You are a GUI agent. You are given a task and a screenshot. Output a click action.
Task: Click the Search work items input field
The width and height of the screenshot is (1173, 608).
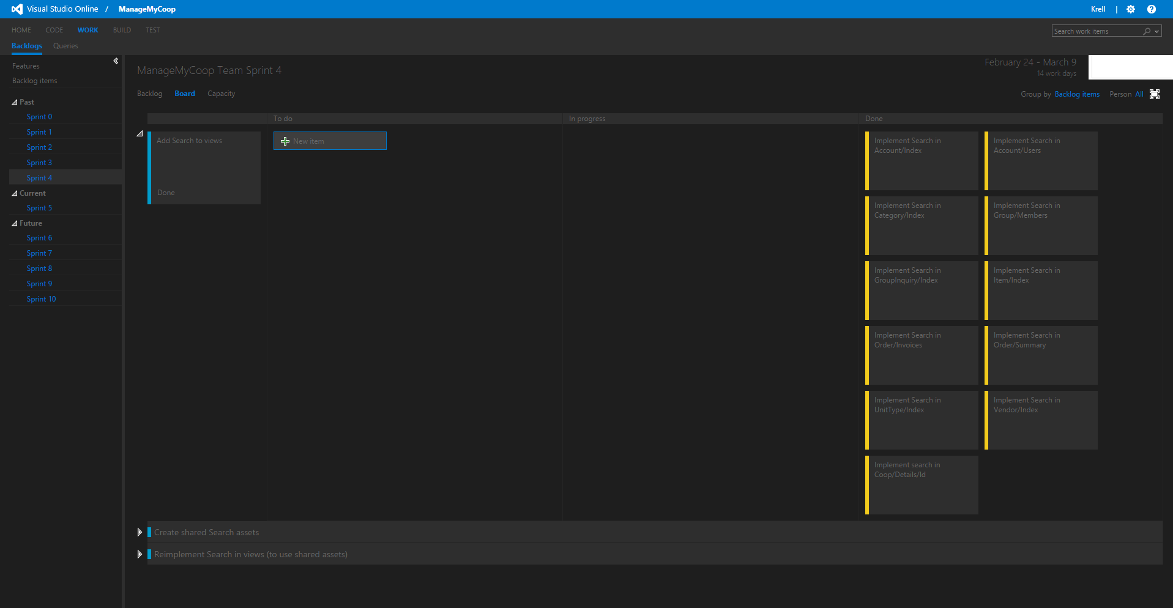[1095, 31]
